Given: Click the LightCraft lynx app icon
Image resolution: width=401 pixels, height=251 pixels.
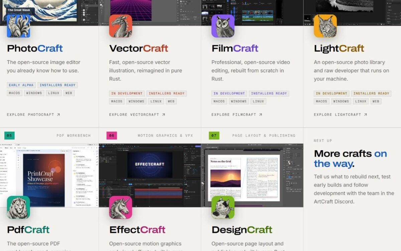Looking at the screenshot, I should pos(325,26).
